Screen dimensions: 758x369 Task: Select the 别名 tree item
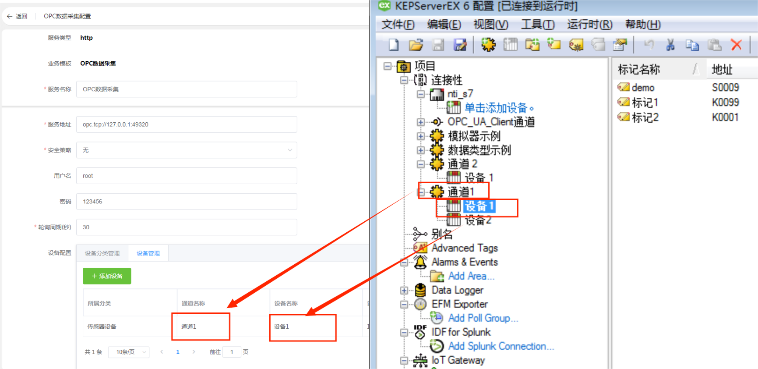tap(441, 234)
